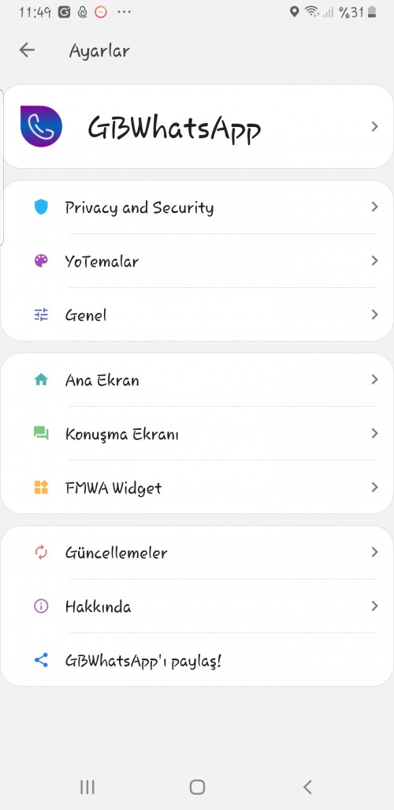The width and height of the screenshot is (394, 810).
Task: Tap the purple palette YoTemalar icon
Action: point(41,261)
